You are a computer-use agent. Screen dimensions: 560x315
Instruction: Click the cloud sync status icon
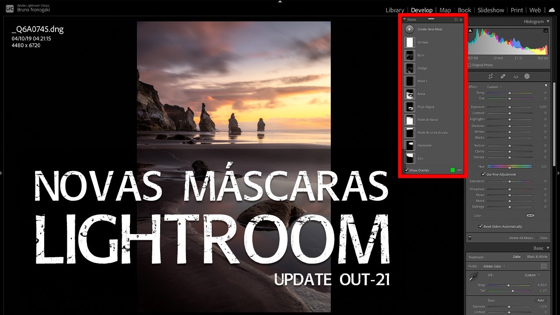[x=552, y=10]
